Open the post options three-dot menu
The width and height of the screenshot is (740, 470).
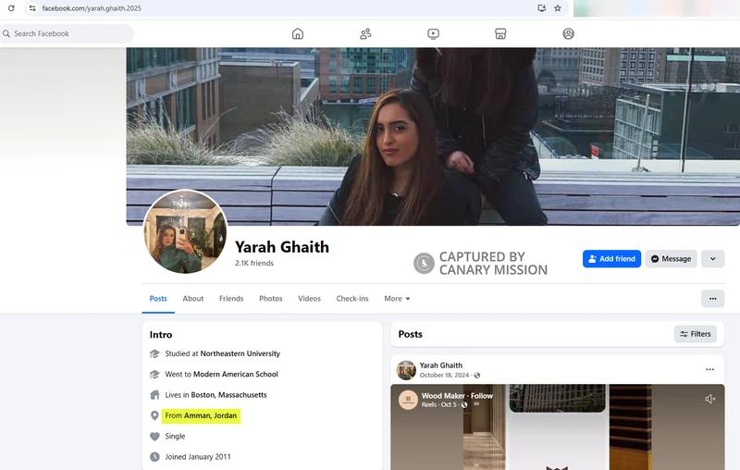click(x=709, y=369)
